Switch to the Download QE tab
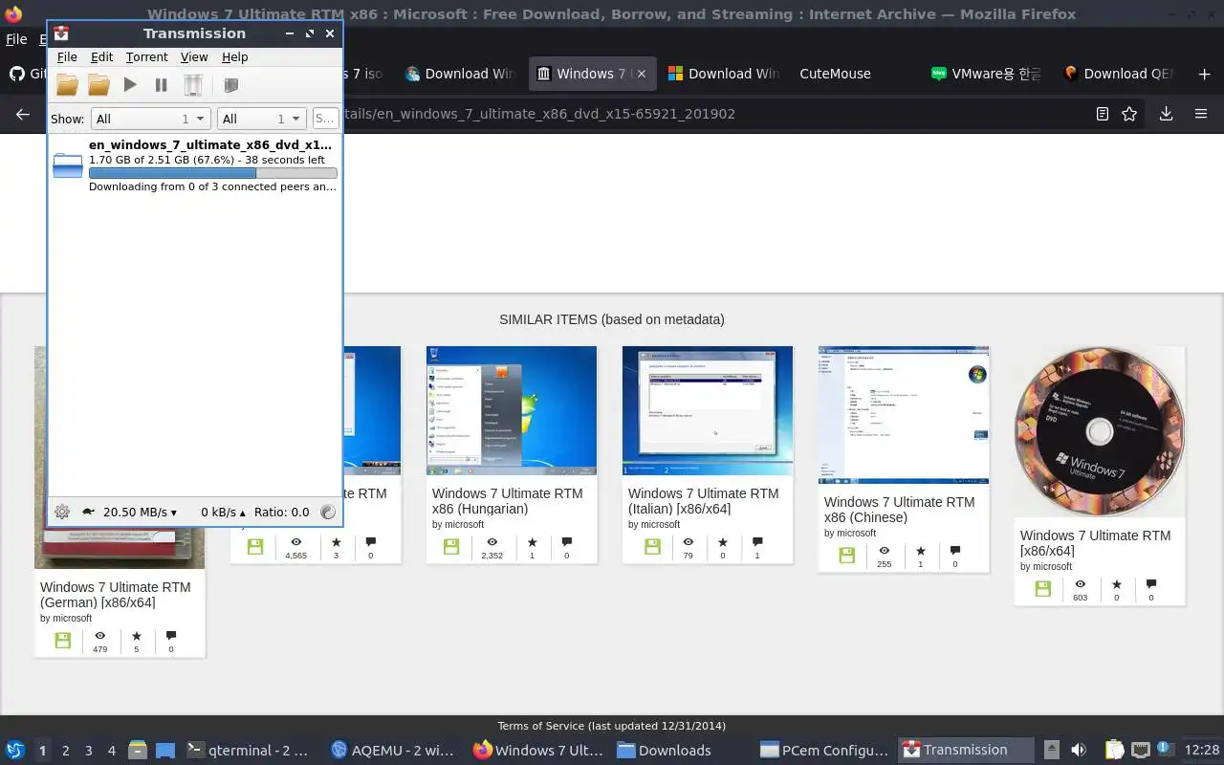1224x765 pixels. tap(1119, 74)
